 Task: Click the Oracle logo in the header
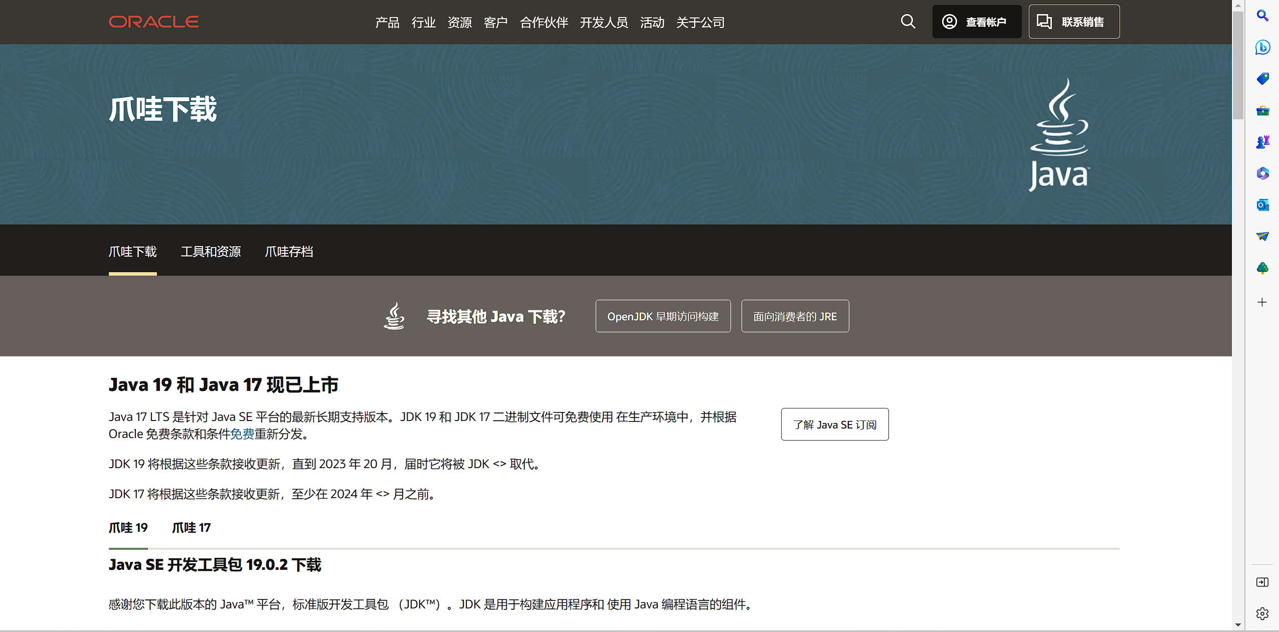coord(154,22)
